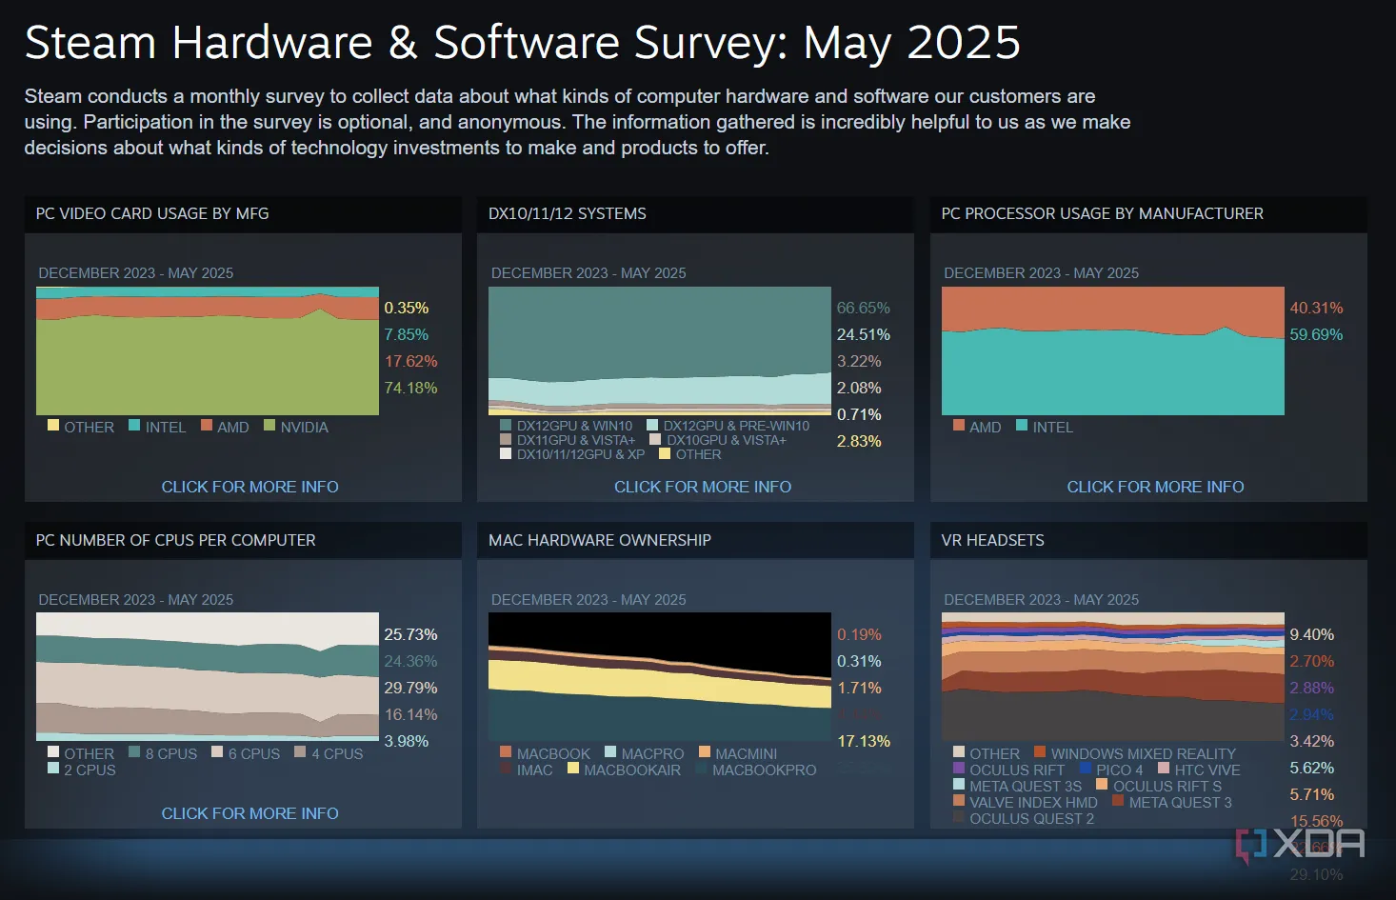
Task: Open more info for DX10/11/12 systems
Action: [702, 487]
